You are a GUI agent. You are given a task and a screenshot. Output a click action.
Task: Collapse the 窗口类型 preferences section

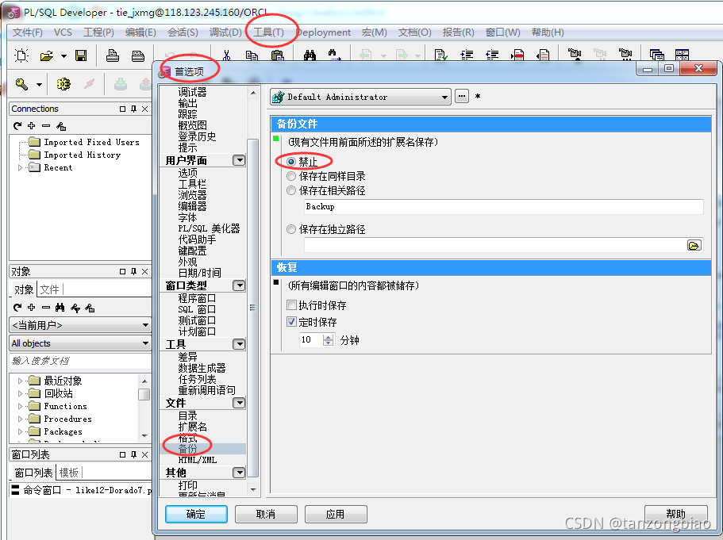click(239, 285)
